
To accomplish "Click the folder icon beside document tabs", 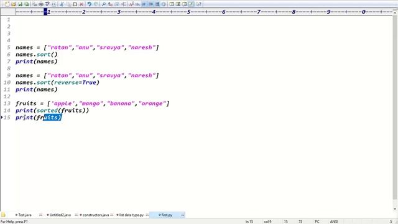I will pos(3,215).
